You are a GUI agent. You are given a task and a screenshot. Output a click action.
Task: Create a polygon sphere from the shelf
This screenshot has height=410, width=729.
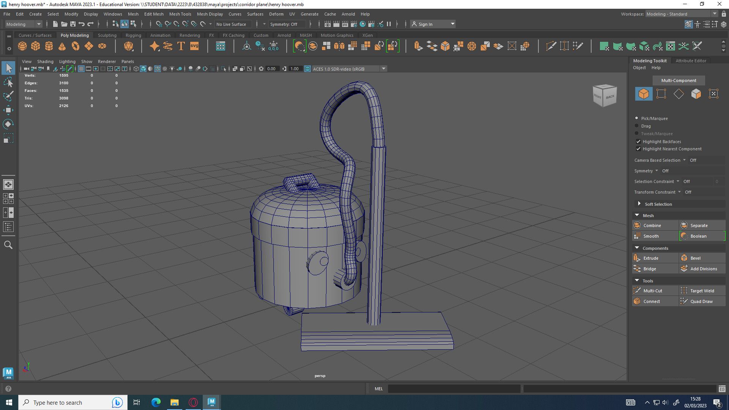[22, 46]
